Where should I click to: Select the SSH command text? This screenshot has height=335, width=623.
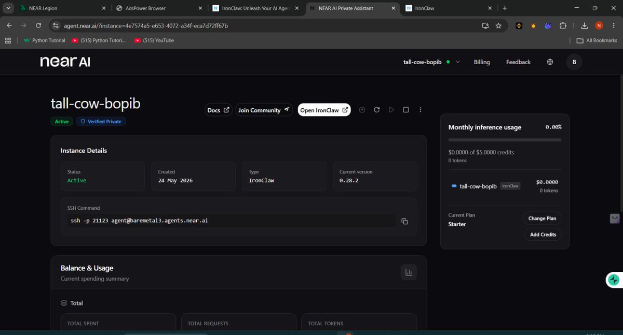click(140, 221)
